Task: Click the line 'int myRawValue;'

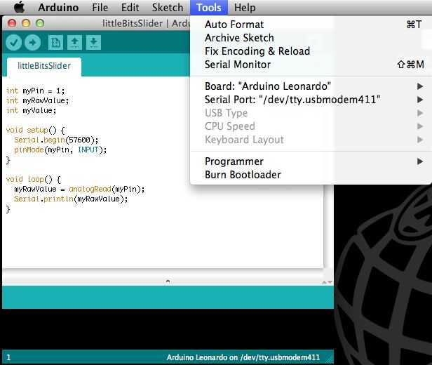Action: coord(37,100)
